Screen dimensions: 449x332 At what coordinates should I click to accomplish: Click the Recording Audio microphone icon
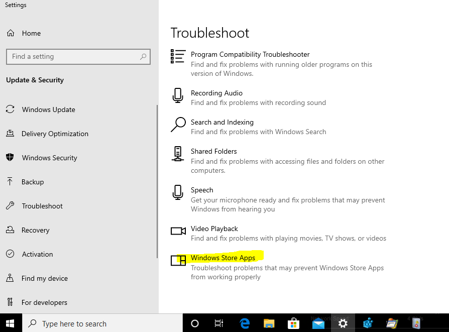click(178, 95)
